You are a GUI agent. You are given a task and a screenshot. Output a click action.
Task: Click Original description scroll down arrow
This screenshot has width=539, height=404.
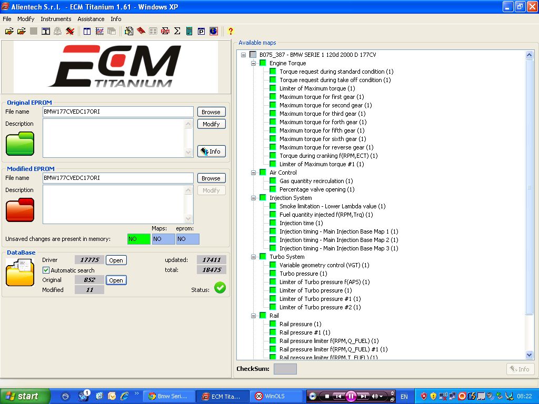point(188,152)
